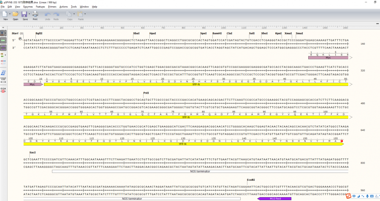Image resolution: width=380 pixels, height=201 pixels.
Task: Click the Copy toolbar icon
Action: point(69,14)
